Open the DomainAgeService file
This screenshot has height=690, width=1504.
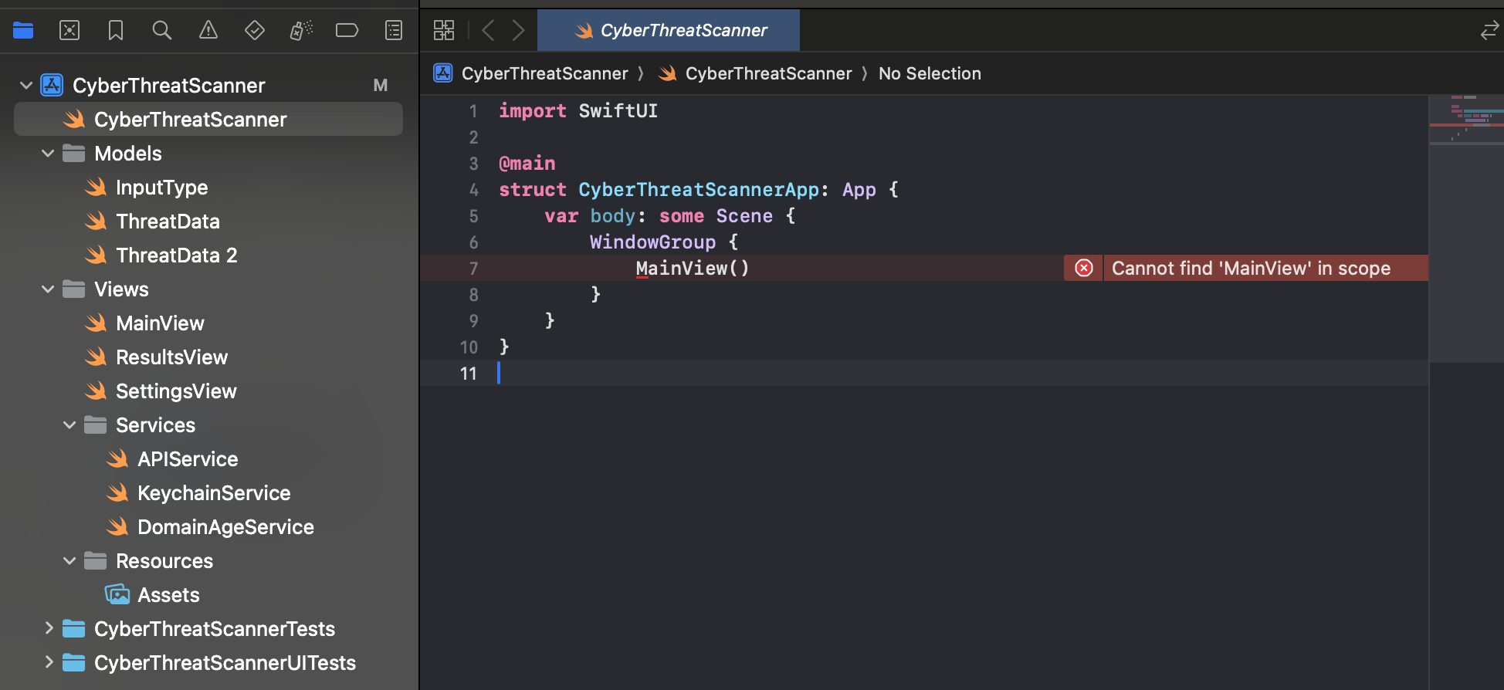(x=225, y=526)
